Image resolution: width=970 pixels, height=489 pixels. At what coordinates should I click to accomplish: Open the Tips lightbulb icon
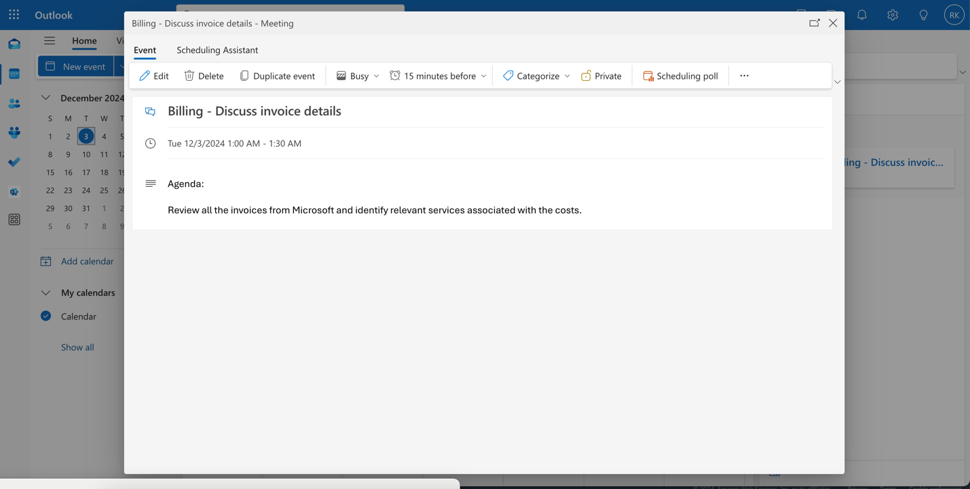coord(924,15)
